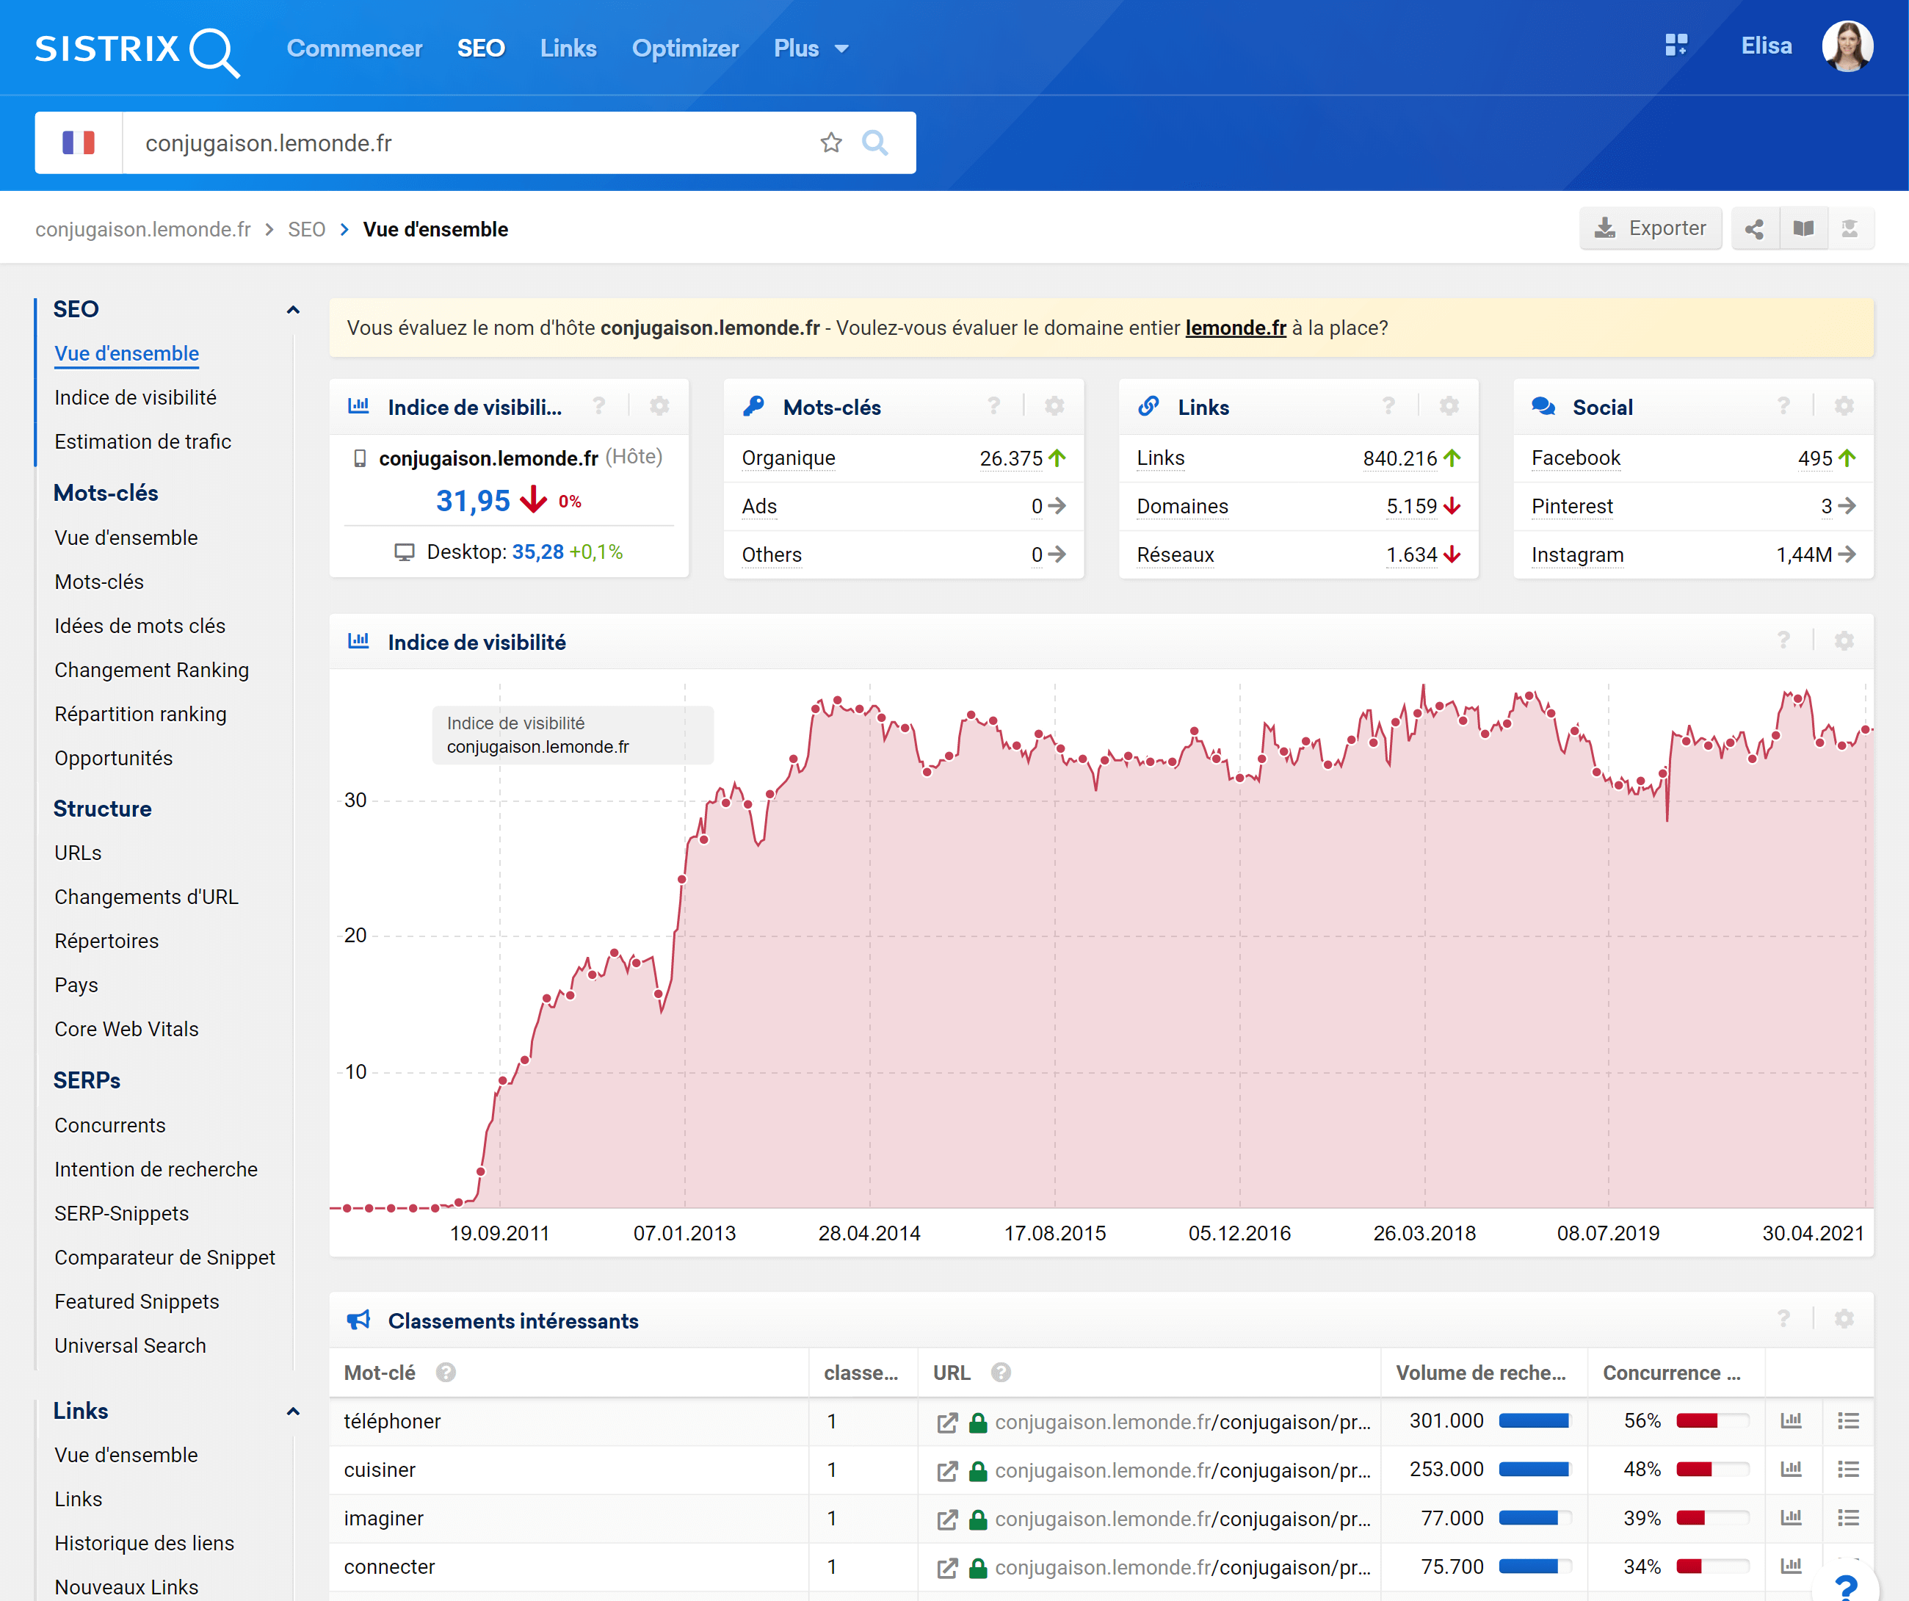1909x1601 pixels.
Task: Click conjugaison.lemonde.fr in the breadcrumb
Action: pos(142,229)
